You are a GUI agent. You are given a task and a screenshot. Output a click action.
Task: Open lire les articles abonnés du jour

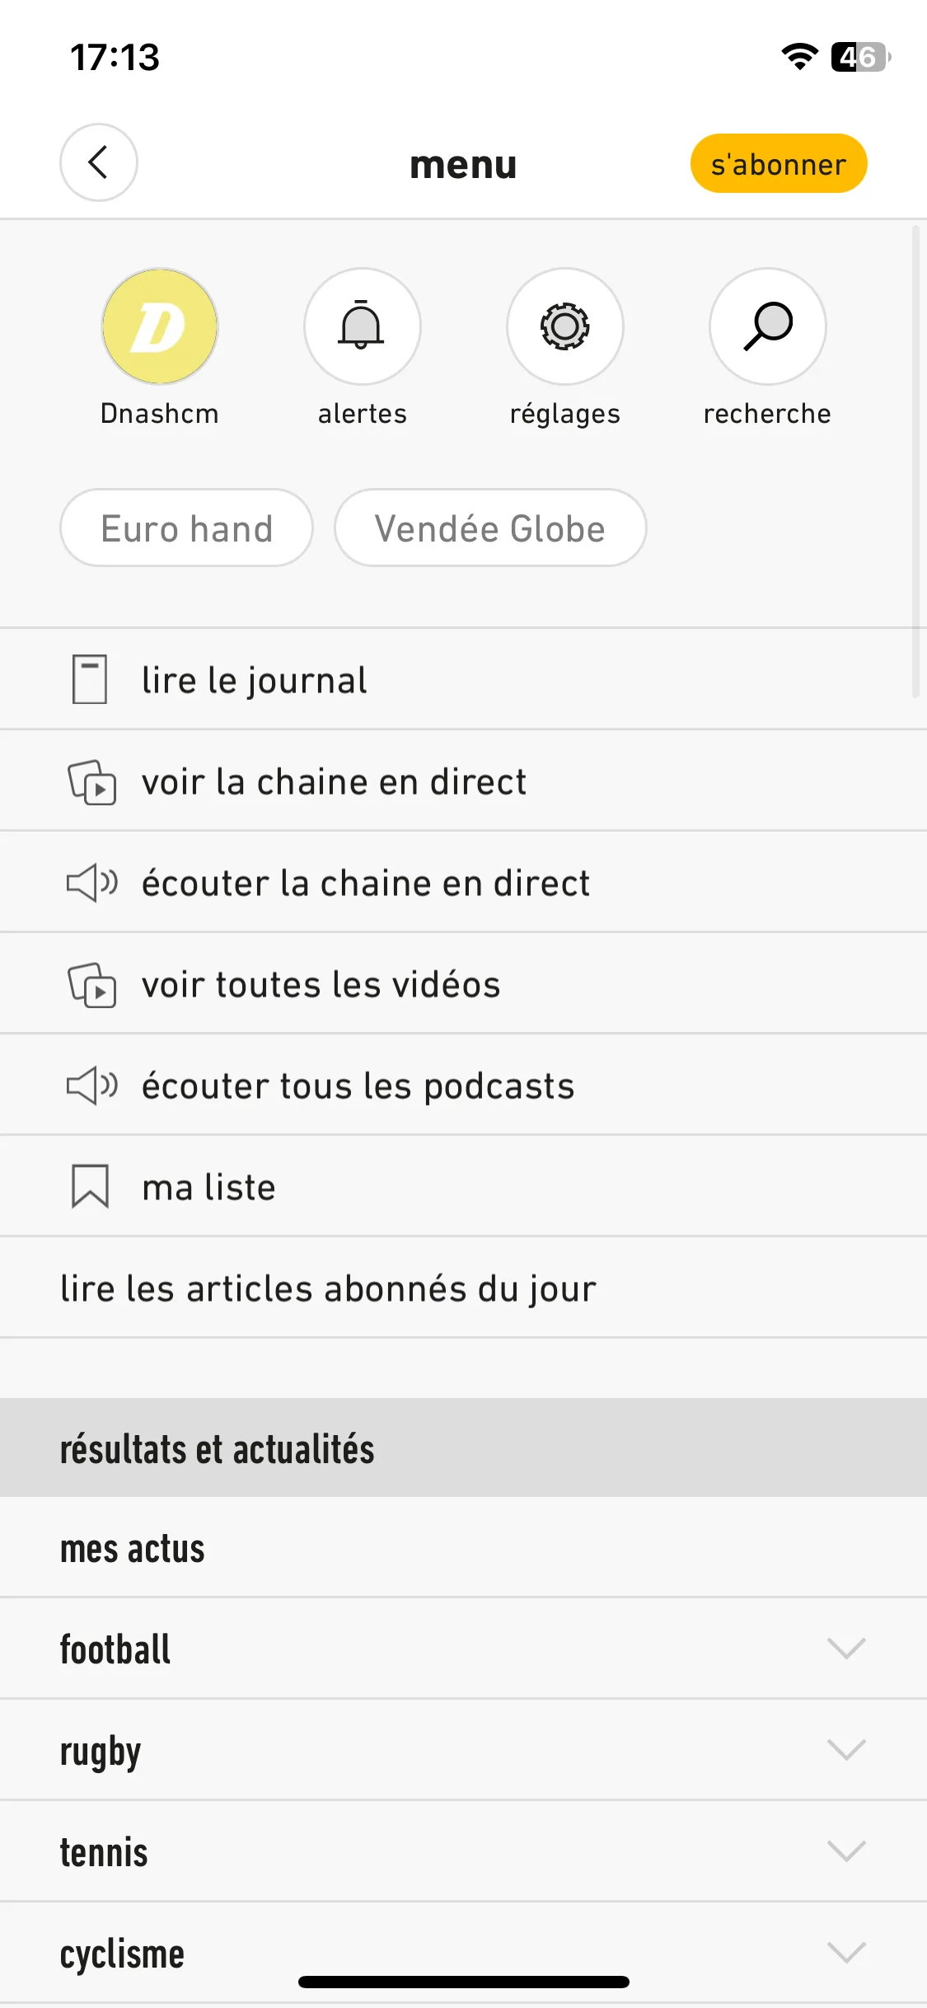pyautogui.click(x=463, y=1288)
